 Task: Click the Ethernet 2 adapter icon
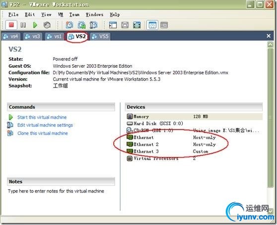[x=130, y=144]
